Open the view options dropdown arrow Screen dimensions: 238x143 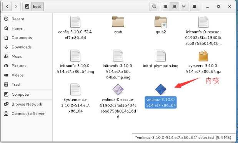pos(183,7)
